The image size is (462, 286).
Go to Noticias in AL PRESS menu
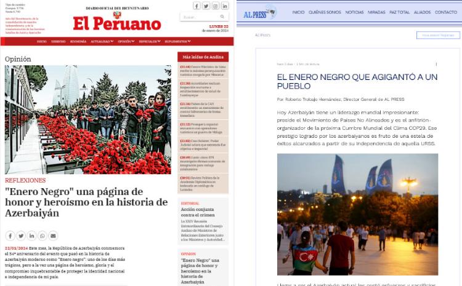click(x=354, y=12)
